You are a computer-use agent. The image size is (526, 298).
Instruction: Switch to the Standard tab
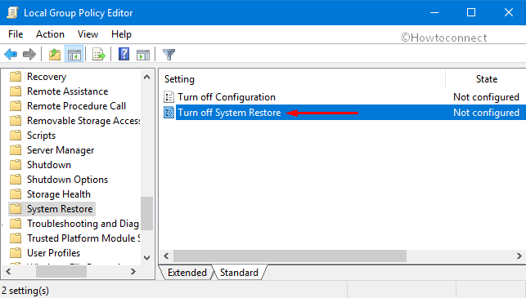[239, 273]
